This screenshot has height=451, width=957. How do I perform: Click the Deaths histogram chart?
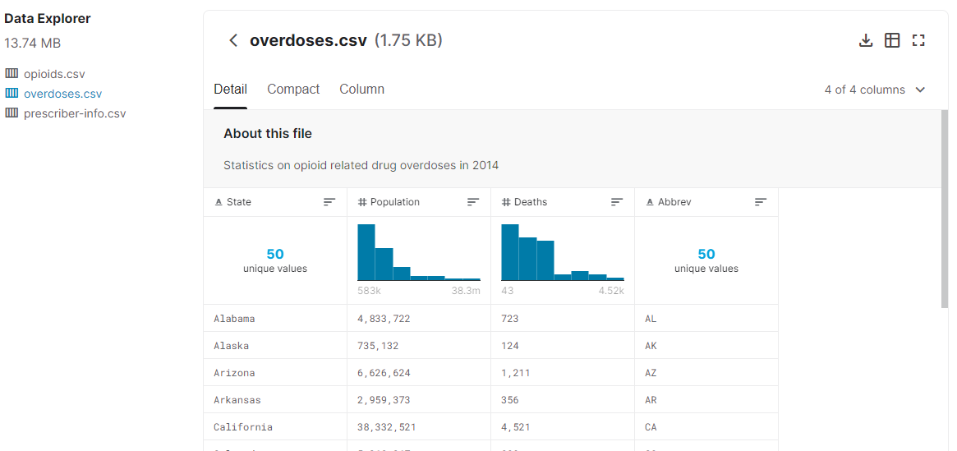click(x=563, y=253)
